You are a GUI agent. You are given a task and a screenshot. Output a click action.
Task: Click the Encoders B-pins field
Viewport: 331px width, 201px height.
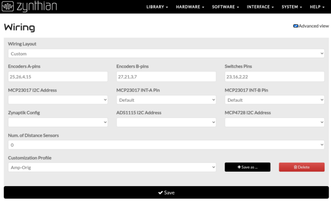click(x=166, y=77)
